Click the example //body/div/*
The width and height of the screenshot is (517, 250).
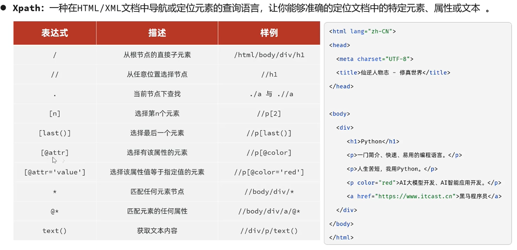click(269, 192)
